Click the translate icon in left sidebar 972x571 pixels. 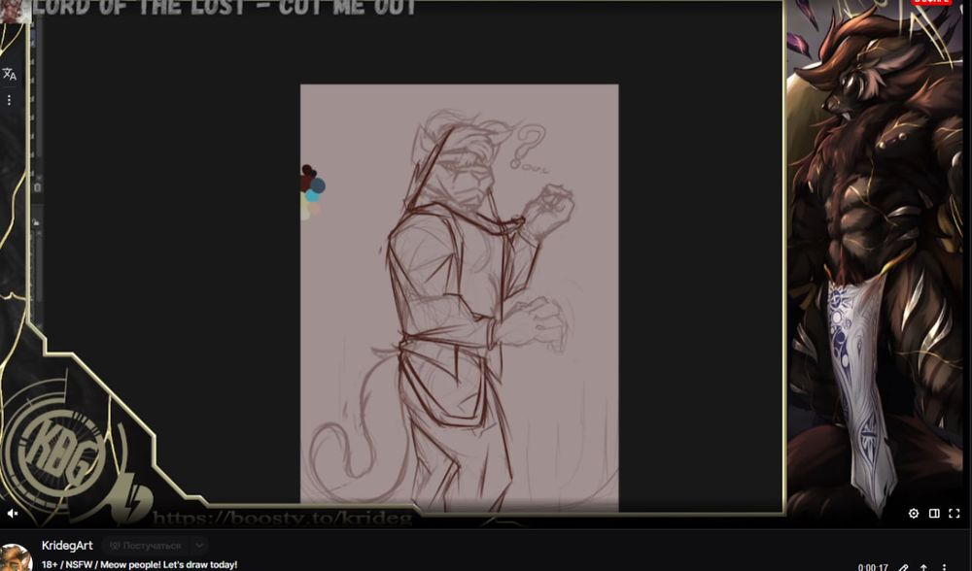10,75
